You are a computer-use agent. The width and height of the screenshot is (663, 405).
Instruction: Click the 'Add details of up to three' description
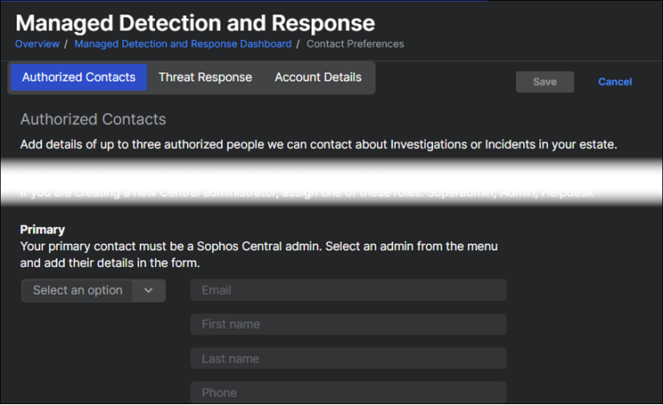[x=317, y=144]
